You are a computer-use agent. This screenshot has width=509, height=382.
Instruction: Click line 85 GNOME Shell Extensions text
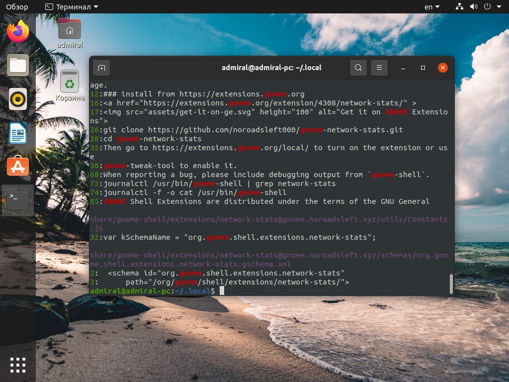coord(259,202)
